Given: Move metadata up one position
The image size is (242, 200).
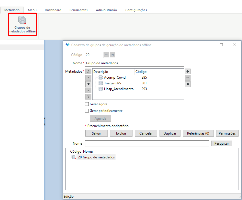Looking at the screenshot, I should pos(88,78).
